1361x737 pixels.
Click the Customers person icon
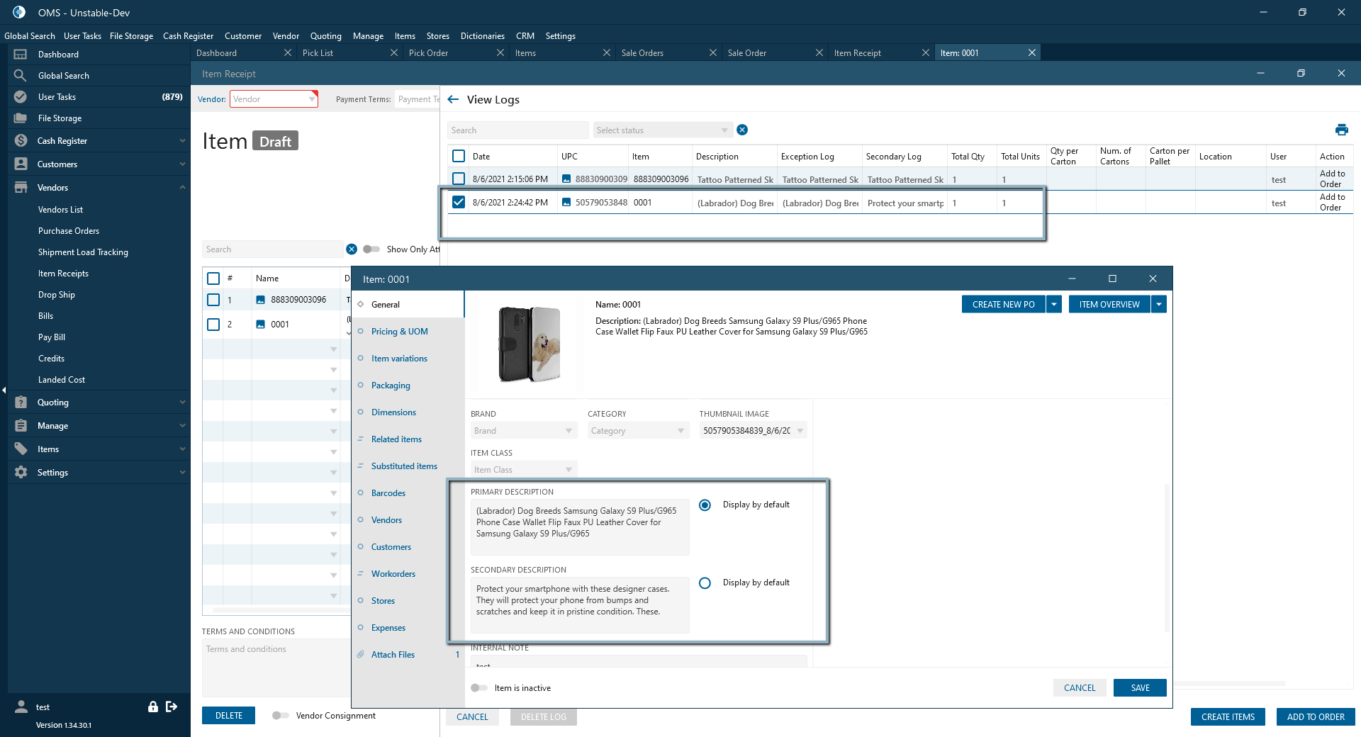[21, 164]
